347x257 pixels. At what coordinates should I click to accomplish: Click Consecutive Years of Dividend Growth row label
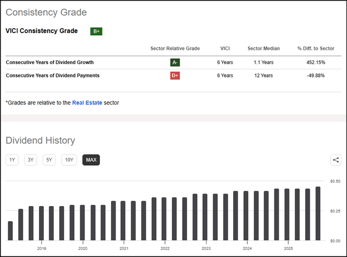(x=50, y=62)
